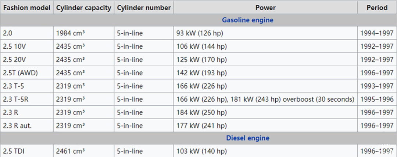Click the Cylinder number column header
This screenshot has height=157, width=397.
click(x=144, y=8)
